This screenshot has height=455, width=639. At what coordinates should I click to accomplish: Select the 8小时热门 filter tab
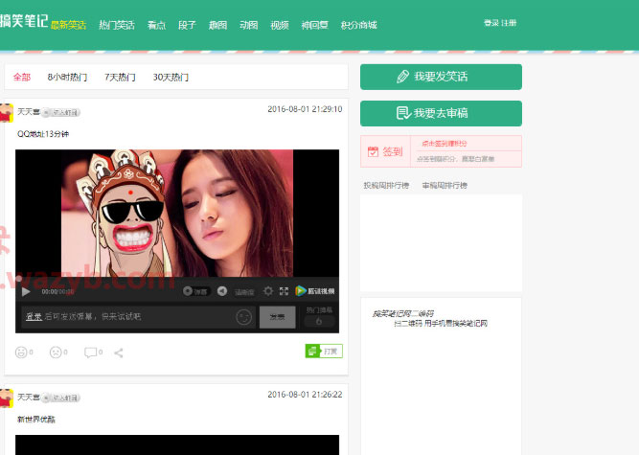point(67,78)
